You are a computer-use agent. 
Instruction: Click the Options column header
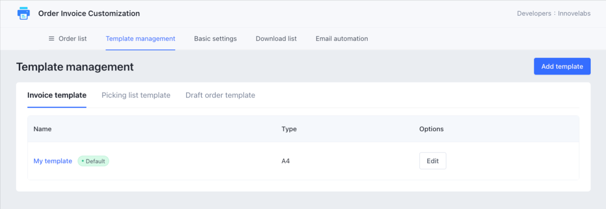(x=431, y=129)
